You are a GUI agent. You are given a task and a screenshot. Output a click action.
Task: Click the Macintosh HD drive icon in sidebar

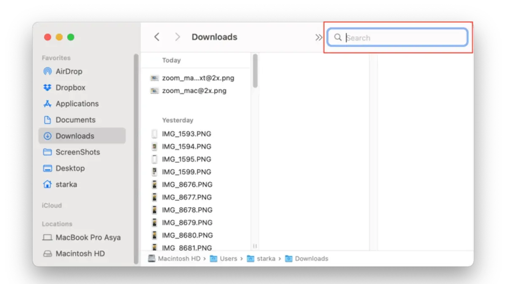point(48,254)
